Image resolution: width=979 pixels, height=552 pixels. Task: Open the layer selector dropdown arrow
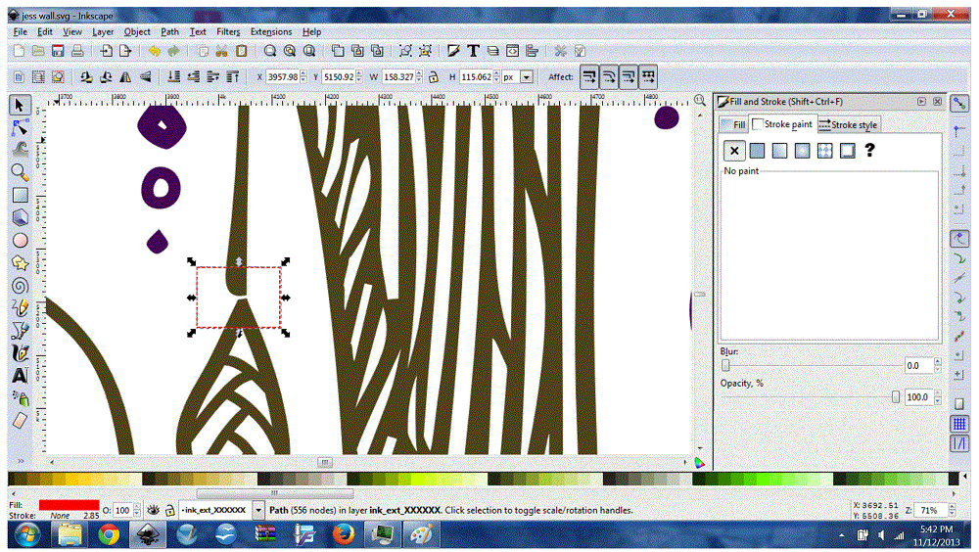pyautogui.click(x=258, y=510)
